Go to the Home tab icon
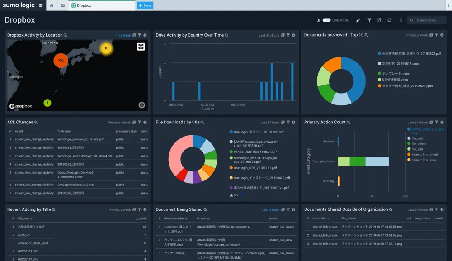 [52, 5]
